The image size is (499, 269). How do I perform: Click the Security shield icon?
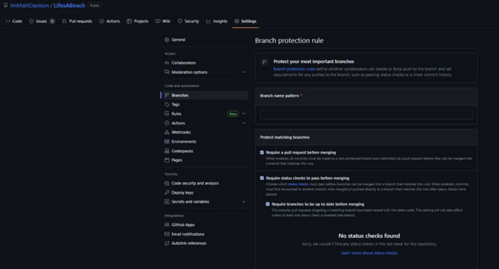tap(180, 21)
